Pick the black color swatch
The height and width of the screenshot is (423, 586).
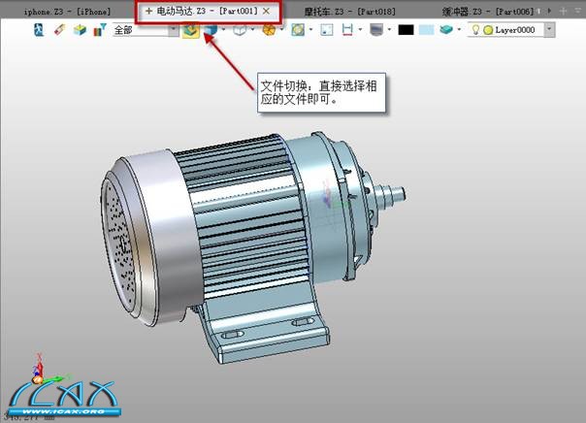click(406, 30)
